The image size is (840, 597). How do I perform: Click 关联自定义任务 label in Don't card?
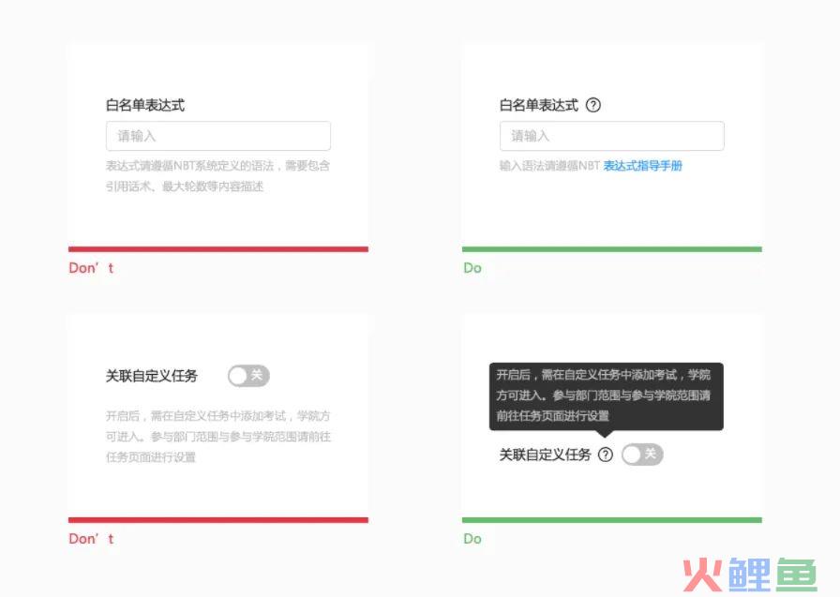tap(152, 376)
